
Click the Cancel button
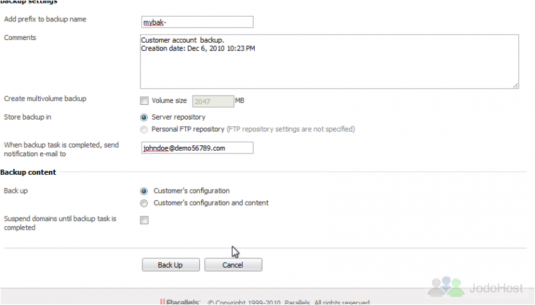point(233,265)
